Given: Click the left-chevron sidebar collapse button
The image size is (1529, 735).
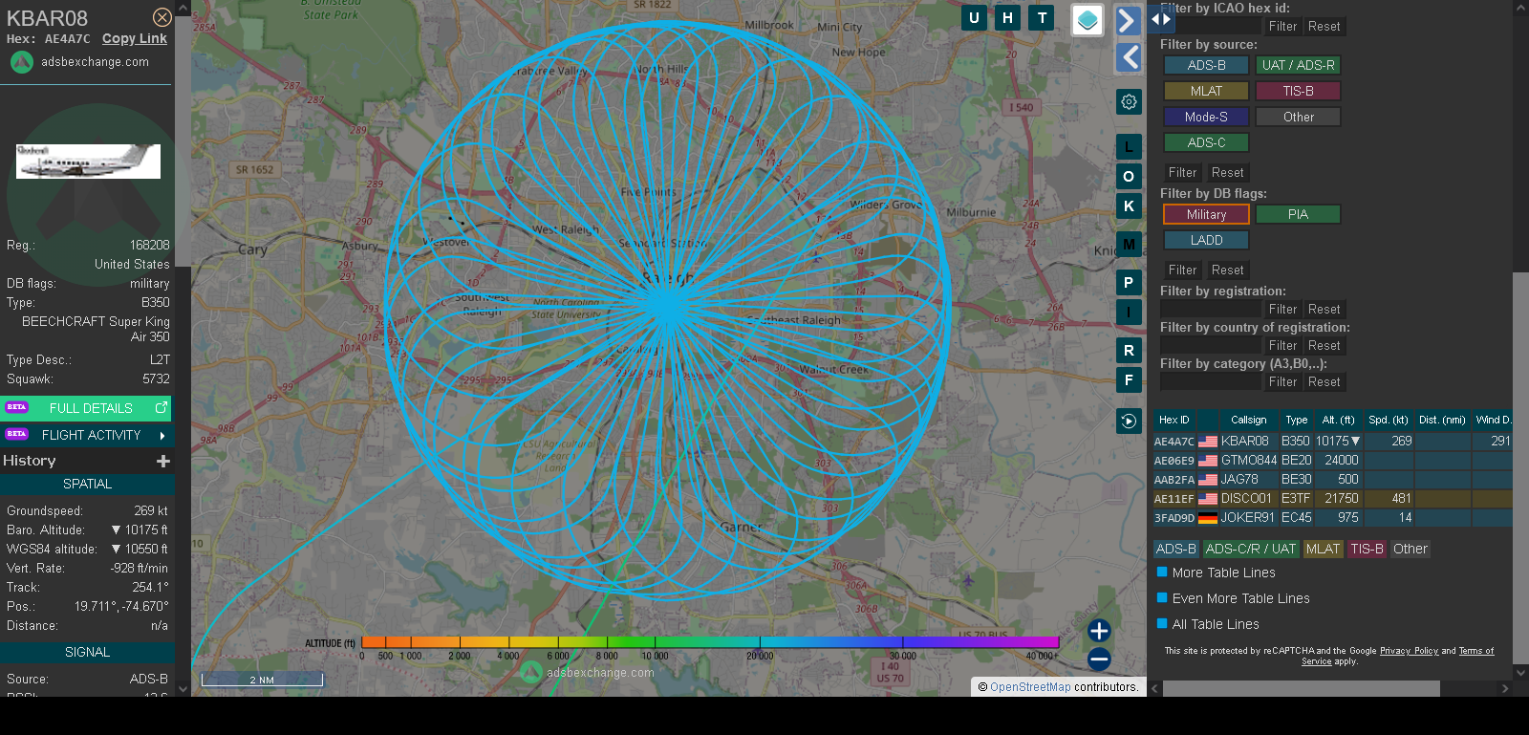Looking at the screenshot, I should [1129, 57].
